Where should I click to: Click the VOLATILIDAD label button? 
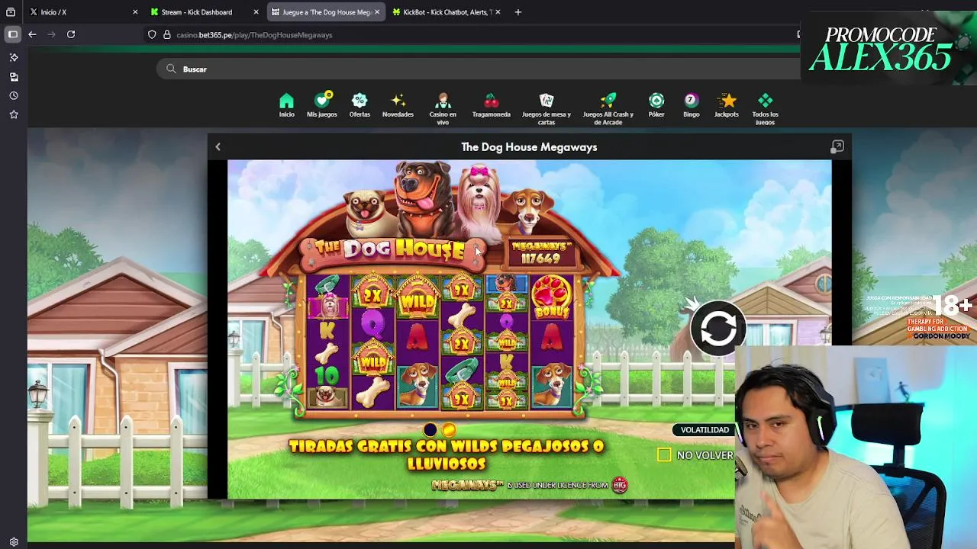[705, 430]
